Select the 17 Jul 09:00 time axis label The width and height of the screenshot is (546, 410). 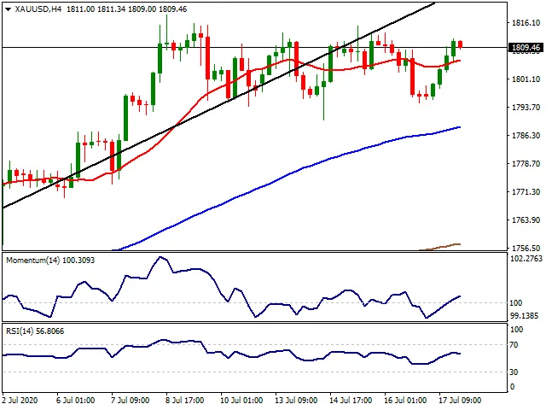tap(460, 401)
